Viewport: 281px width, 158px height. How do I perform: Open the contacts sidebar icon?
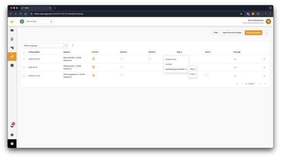[x=12, y=65]
